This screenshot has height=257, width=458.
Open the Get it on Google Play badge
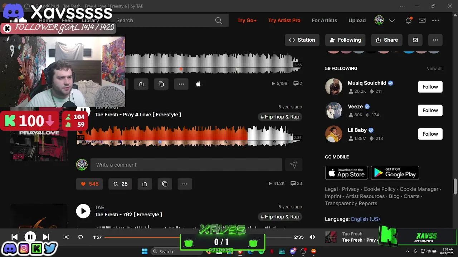click(x=395, y=173)
